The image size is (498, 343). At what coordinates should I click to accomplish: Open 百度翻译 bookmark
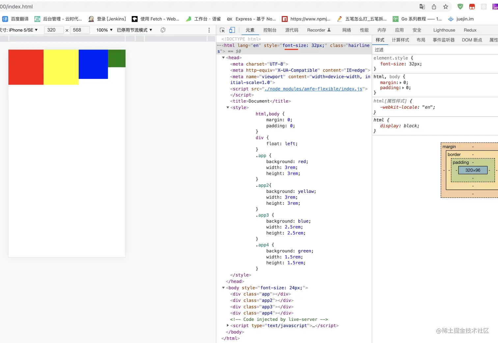pyautogui.click(x=15, y=19)
